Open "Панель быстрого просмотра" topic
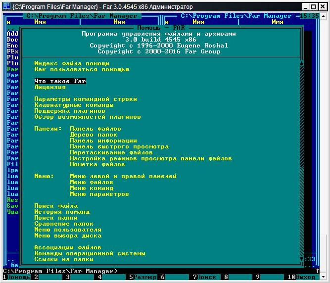 click(119, 146)
